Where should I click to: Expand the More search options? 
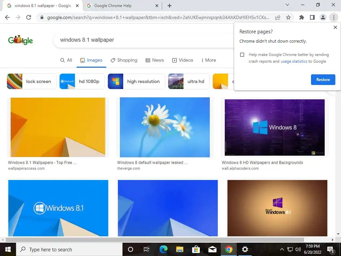pyautogui.click(x=208, y=60)
